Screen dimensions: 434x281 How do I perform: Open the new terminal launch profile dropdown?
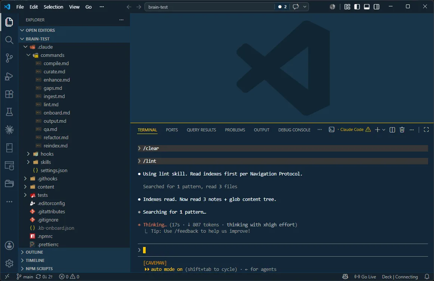tap(384, 130)
